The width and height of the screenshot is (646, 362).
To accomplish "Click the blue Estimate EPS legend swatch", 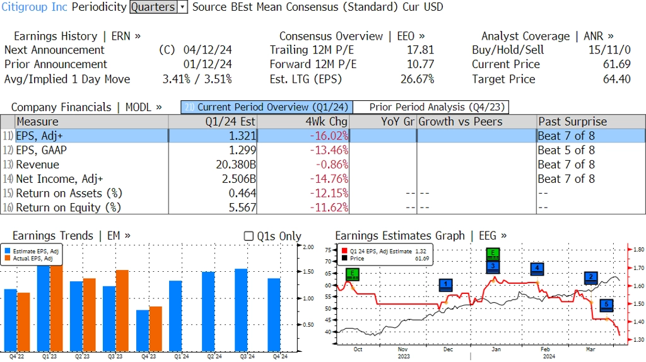I will pos(8,251).
